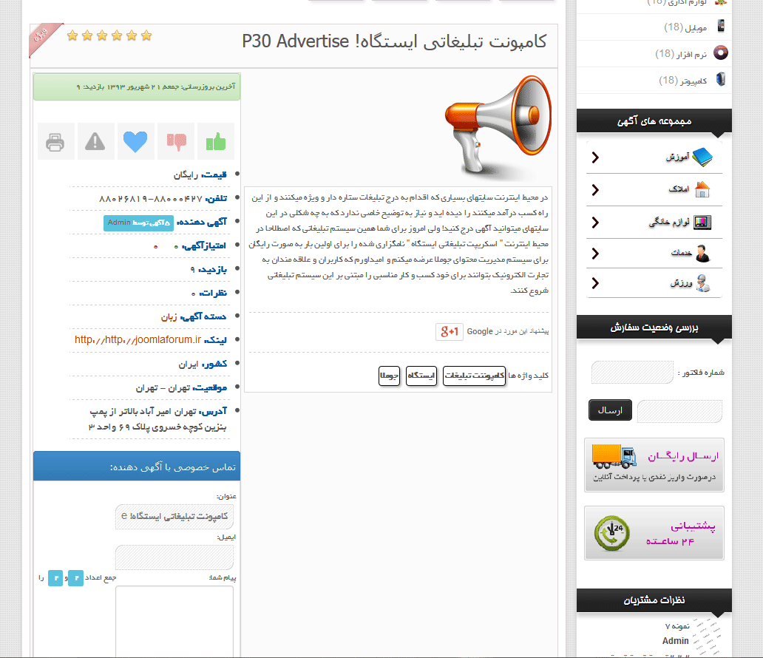This screenshot has width=763, height=658.
Task: Click the ایمیل email input field
Action: tap(174, 557)
